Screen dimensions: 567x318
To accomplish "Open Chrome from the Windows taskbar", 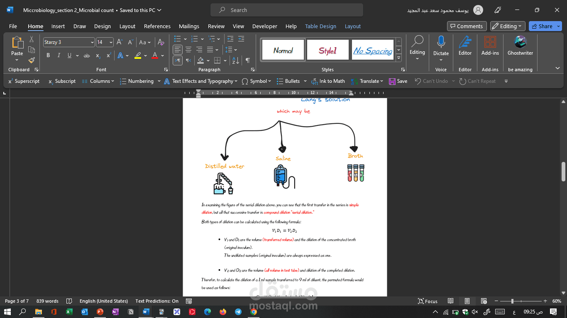I will click(253, 312).
